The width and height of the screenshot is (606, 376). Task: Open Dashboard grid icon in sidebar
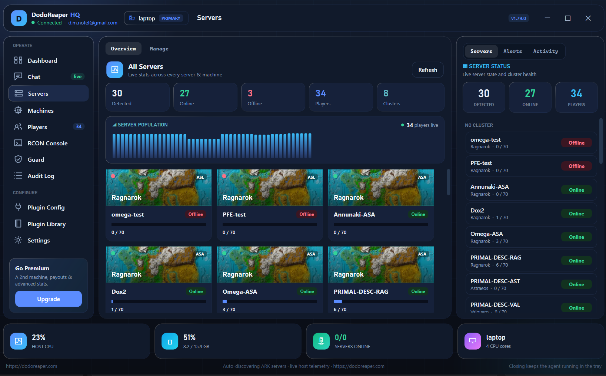click(x=18, y=60)
